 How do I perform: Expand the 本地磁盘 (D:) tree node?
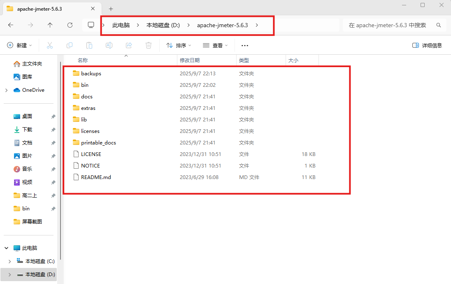pyautogui.click(x=10, y=275)
